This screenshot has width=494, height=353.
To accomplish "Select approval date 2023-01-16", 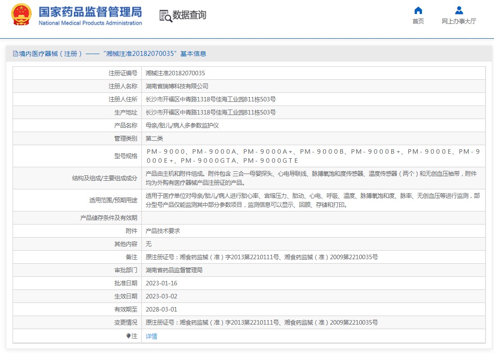I will [161, 283].
